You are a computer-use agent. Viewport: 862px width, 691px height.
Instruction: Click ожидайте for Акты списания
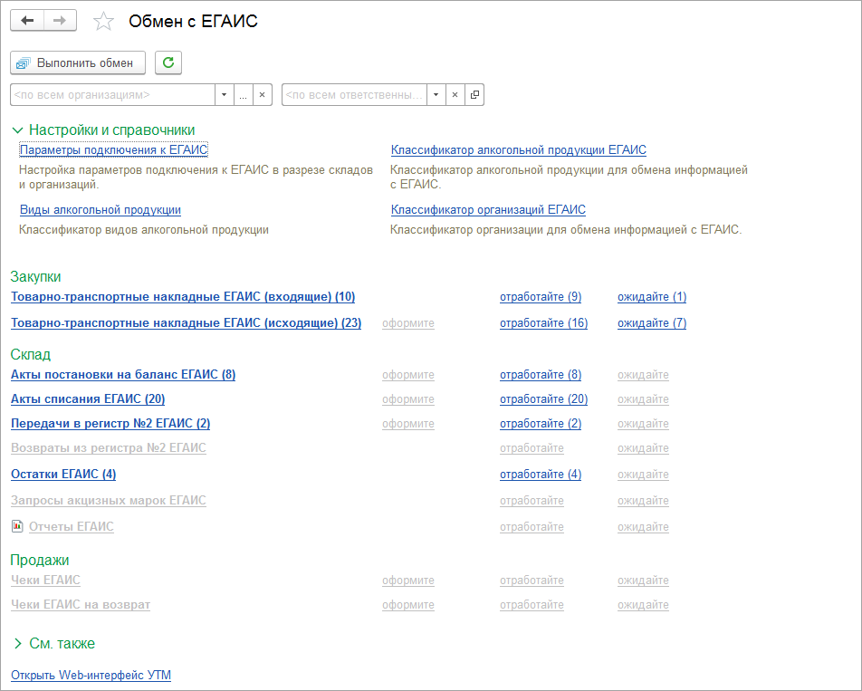pyautogui.click(x=643, y=399)
